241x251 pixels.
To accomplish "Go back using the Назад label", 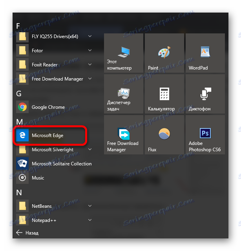I will click(x=32, y=233).
